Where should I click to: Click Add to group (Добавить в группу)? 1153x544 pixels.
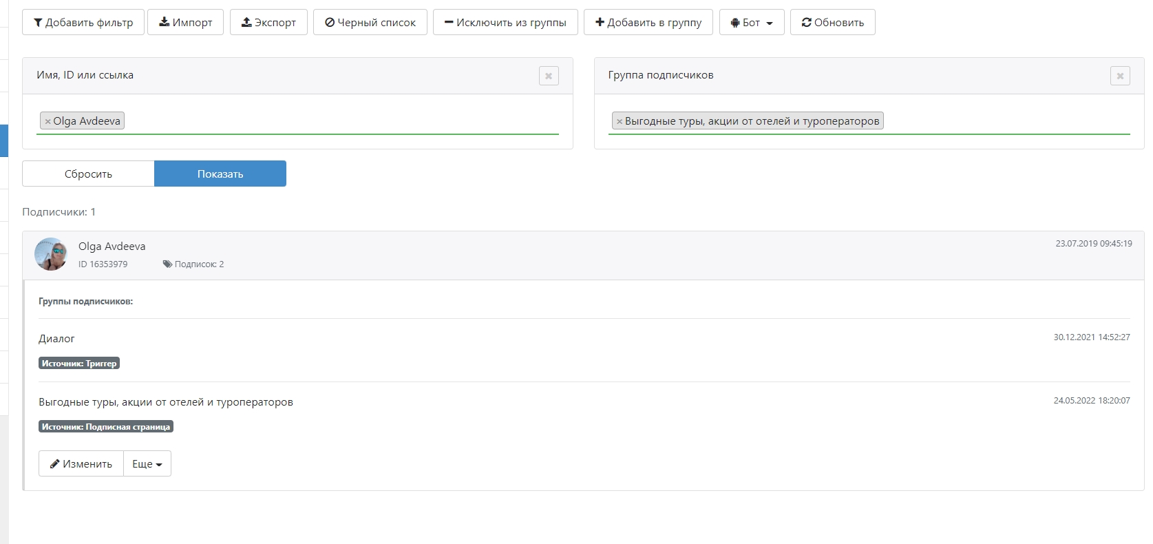pyautogui.click(x=648, y=22)
